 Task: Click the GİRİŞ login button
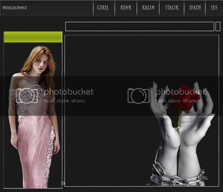tap(103, 8)
